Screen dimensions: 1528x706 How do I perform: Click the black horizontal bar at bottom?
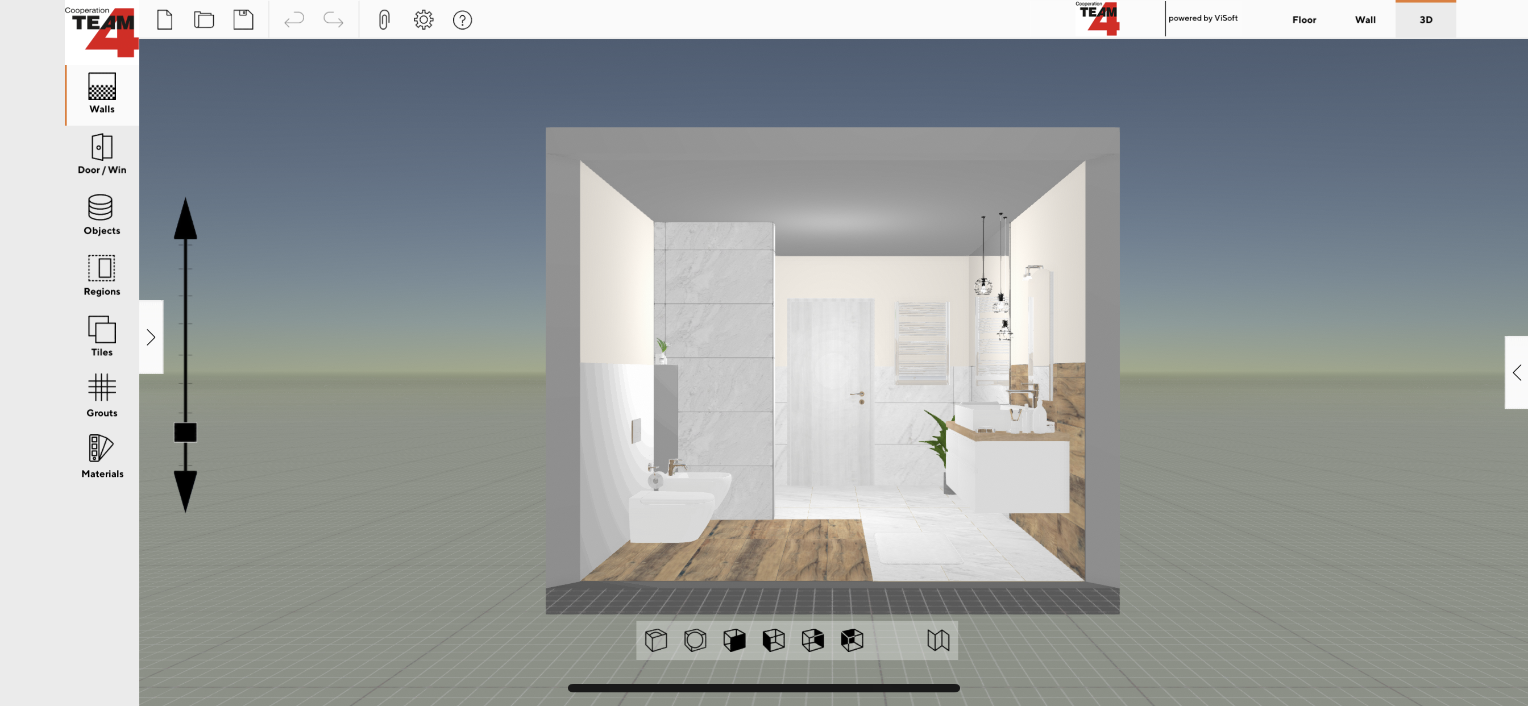point(763,688)
